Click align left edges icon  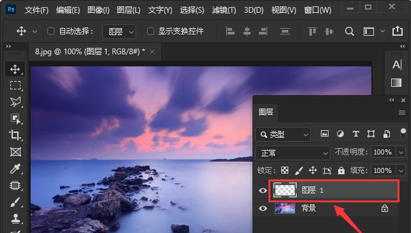pyautogui.click(x=230, y=31)
